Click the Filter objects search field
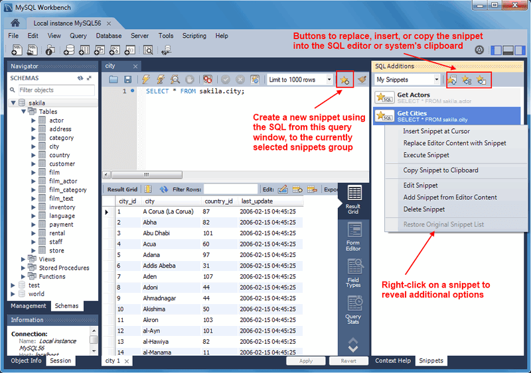The image size is (531, 373). (x=56, y=90)
